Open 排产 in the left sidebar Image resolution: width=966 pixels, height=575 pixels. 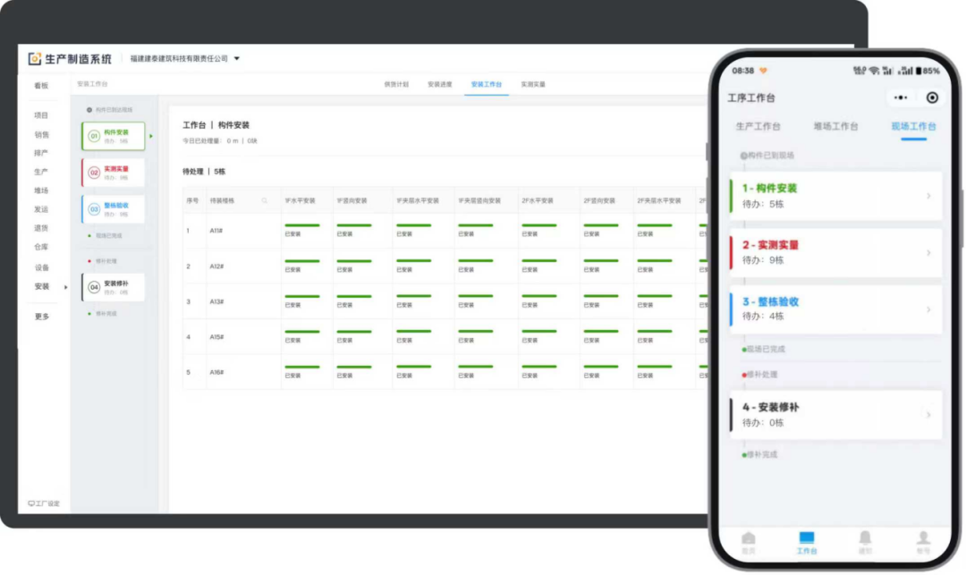pos(40,153)
